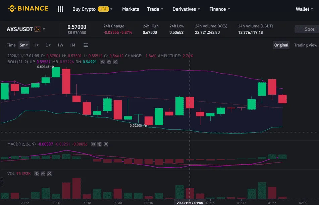Click the 01:30 time axis label
This screenshot has height=205, width=319.
(241, 203)
